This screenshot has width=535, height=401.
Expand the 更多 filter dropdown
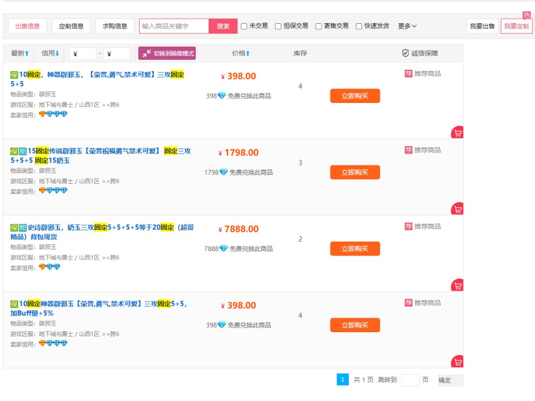(x=407, y=26)
